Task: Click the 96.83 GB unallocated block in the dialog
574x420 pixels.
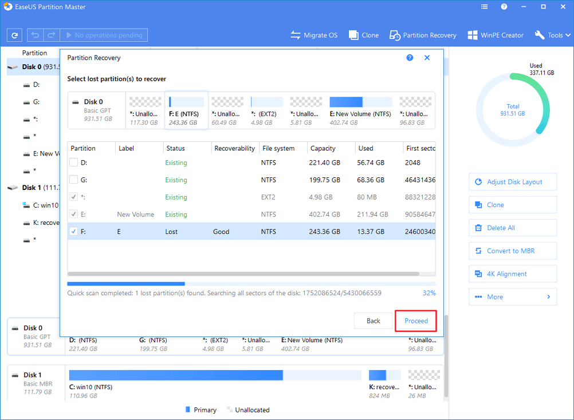Action: pyautogui.click(x=415, y=110)
